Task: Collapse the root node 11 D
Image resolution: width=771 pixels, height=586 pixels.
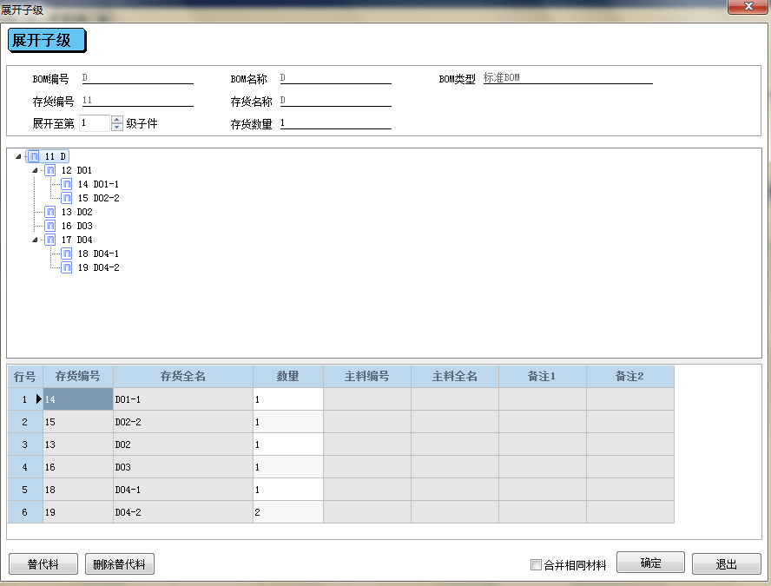Action: (18, 156)
